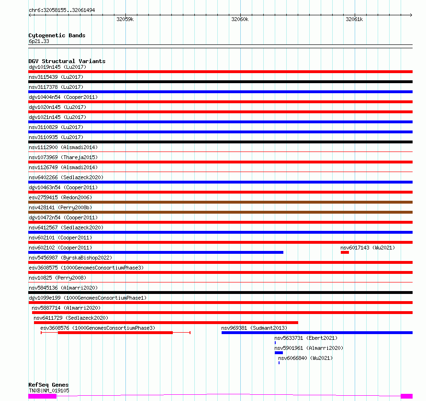Click the ruler's left arrowhead
Screen dimensions: 426x401
30,15
